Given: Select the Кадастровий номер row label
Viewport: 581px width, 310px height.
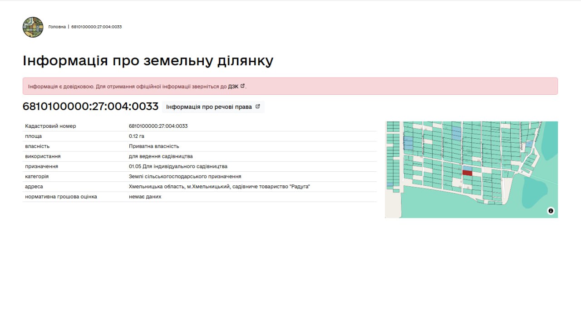Looking at the screenshot, I should (x=50, y=126).
